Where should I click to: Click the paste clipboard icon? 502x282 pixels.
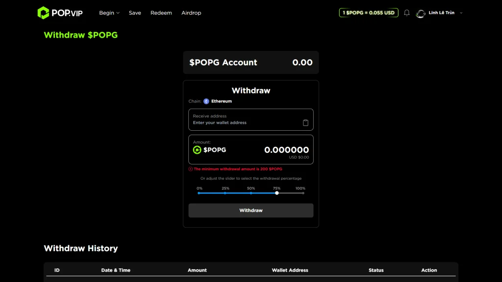click(x=305, y=123)
